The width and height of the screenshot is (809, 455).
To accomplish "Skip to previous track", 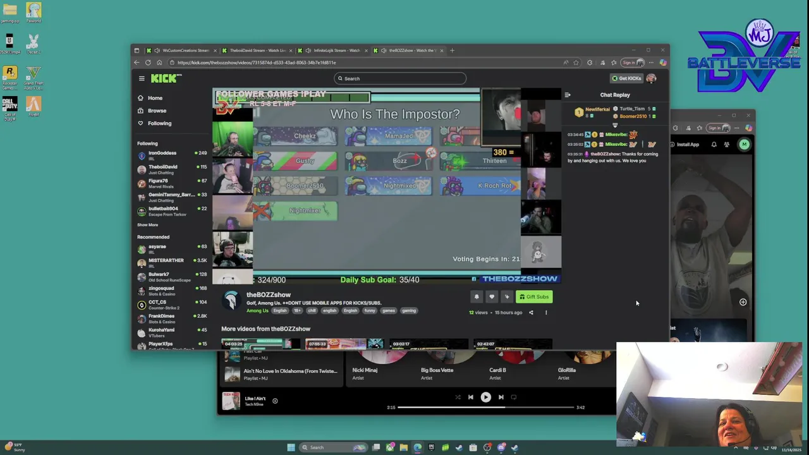I will [470, 397].
